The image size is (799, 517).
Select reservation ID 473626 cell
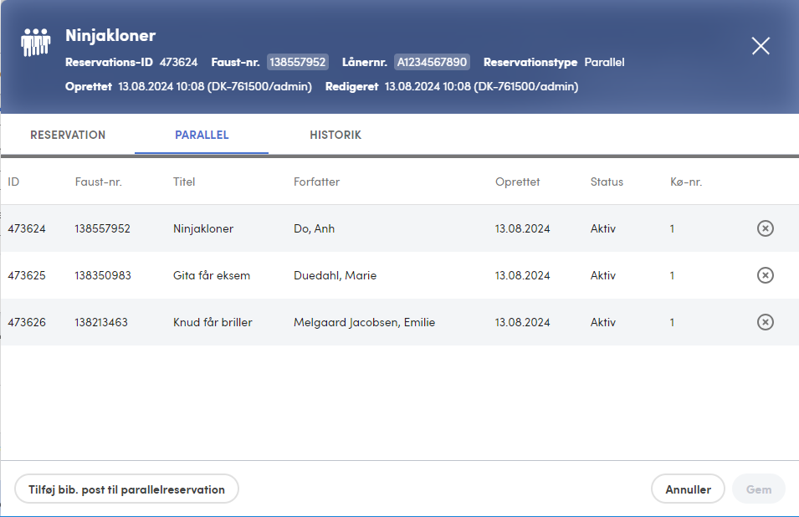pos(27,322)
